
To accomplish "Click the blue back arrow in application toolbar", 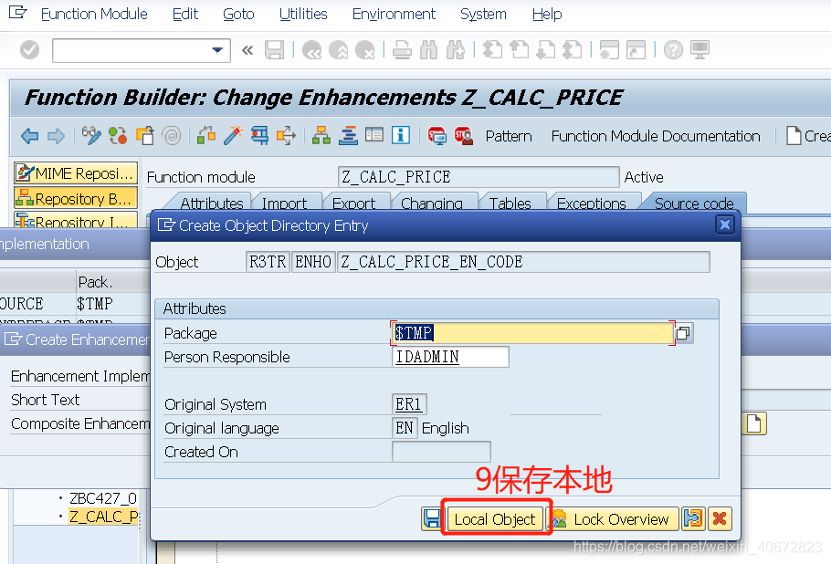I will click(29, 136).
